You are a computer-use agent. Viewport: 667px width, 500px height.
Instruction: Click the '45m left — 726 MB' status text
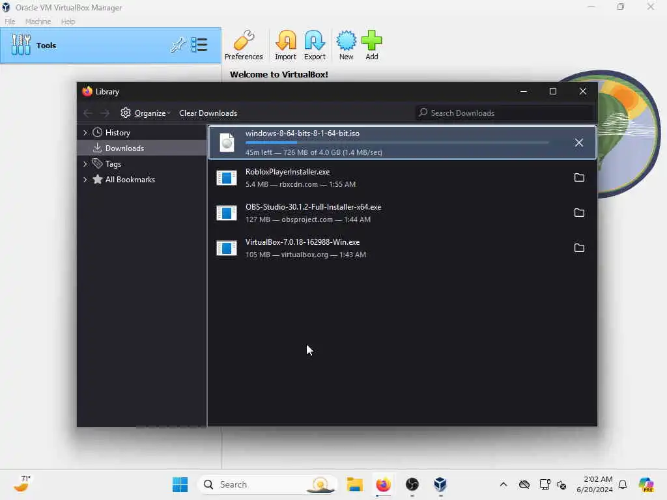(x=313, y=152)
